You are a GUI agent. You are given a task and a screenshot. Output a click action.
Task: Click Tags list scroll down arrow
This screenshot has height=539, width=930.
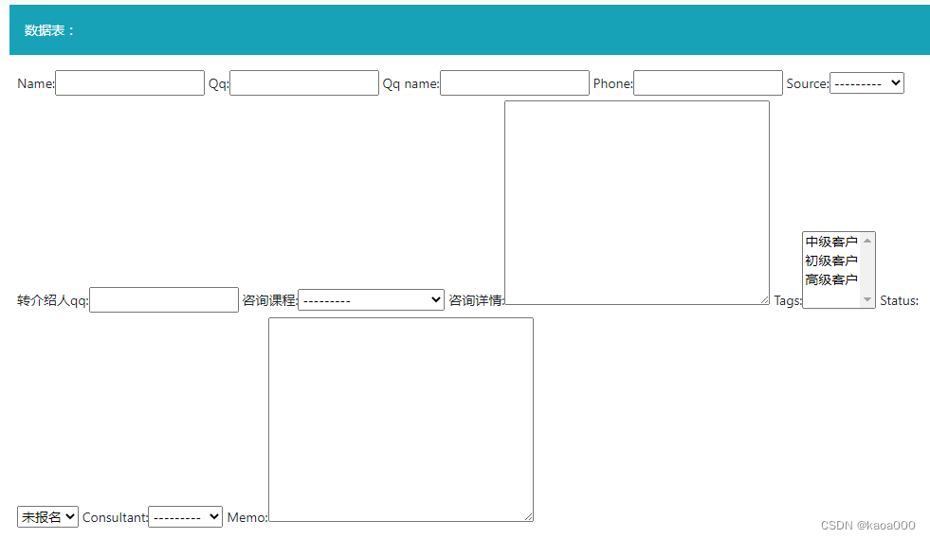pos(867,299)
